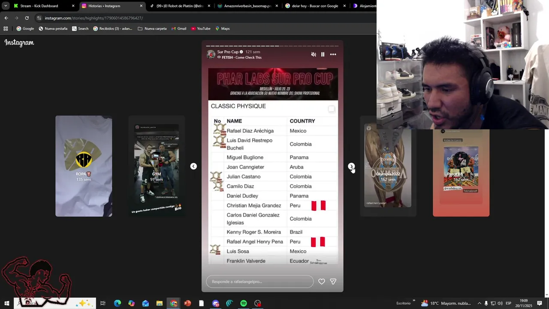
Task: Click the microphone tray icon
Action: pyautogui.click(x=486, y=303)
